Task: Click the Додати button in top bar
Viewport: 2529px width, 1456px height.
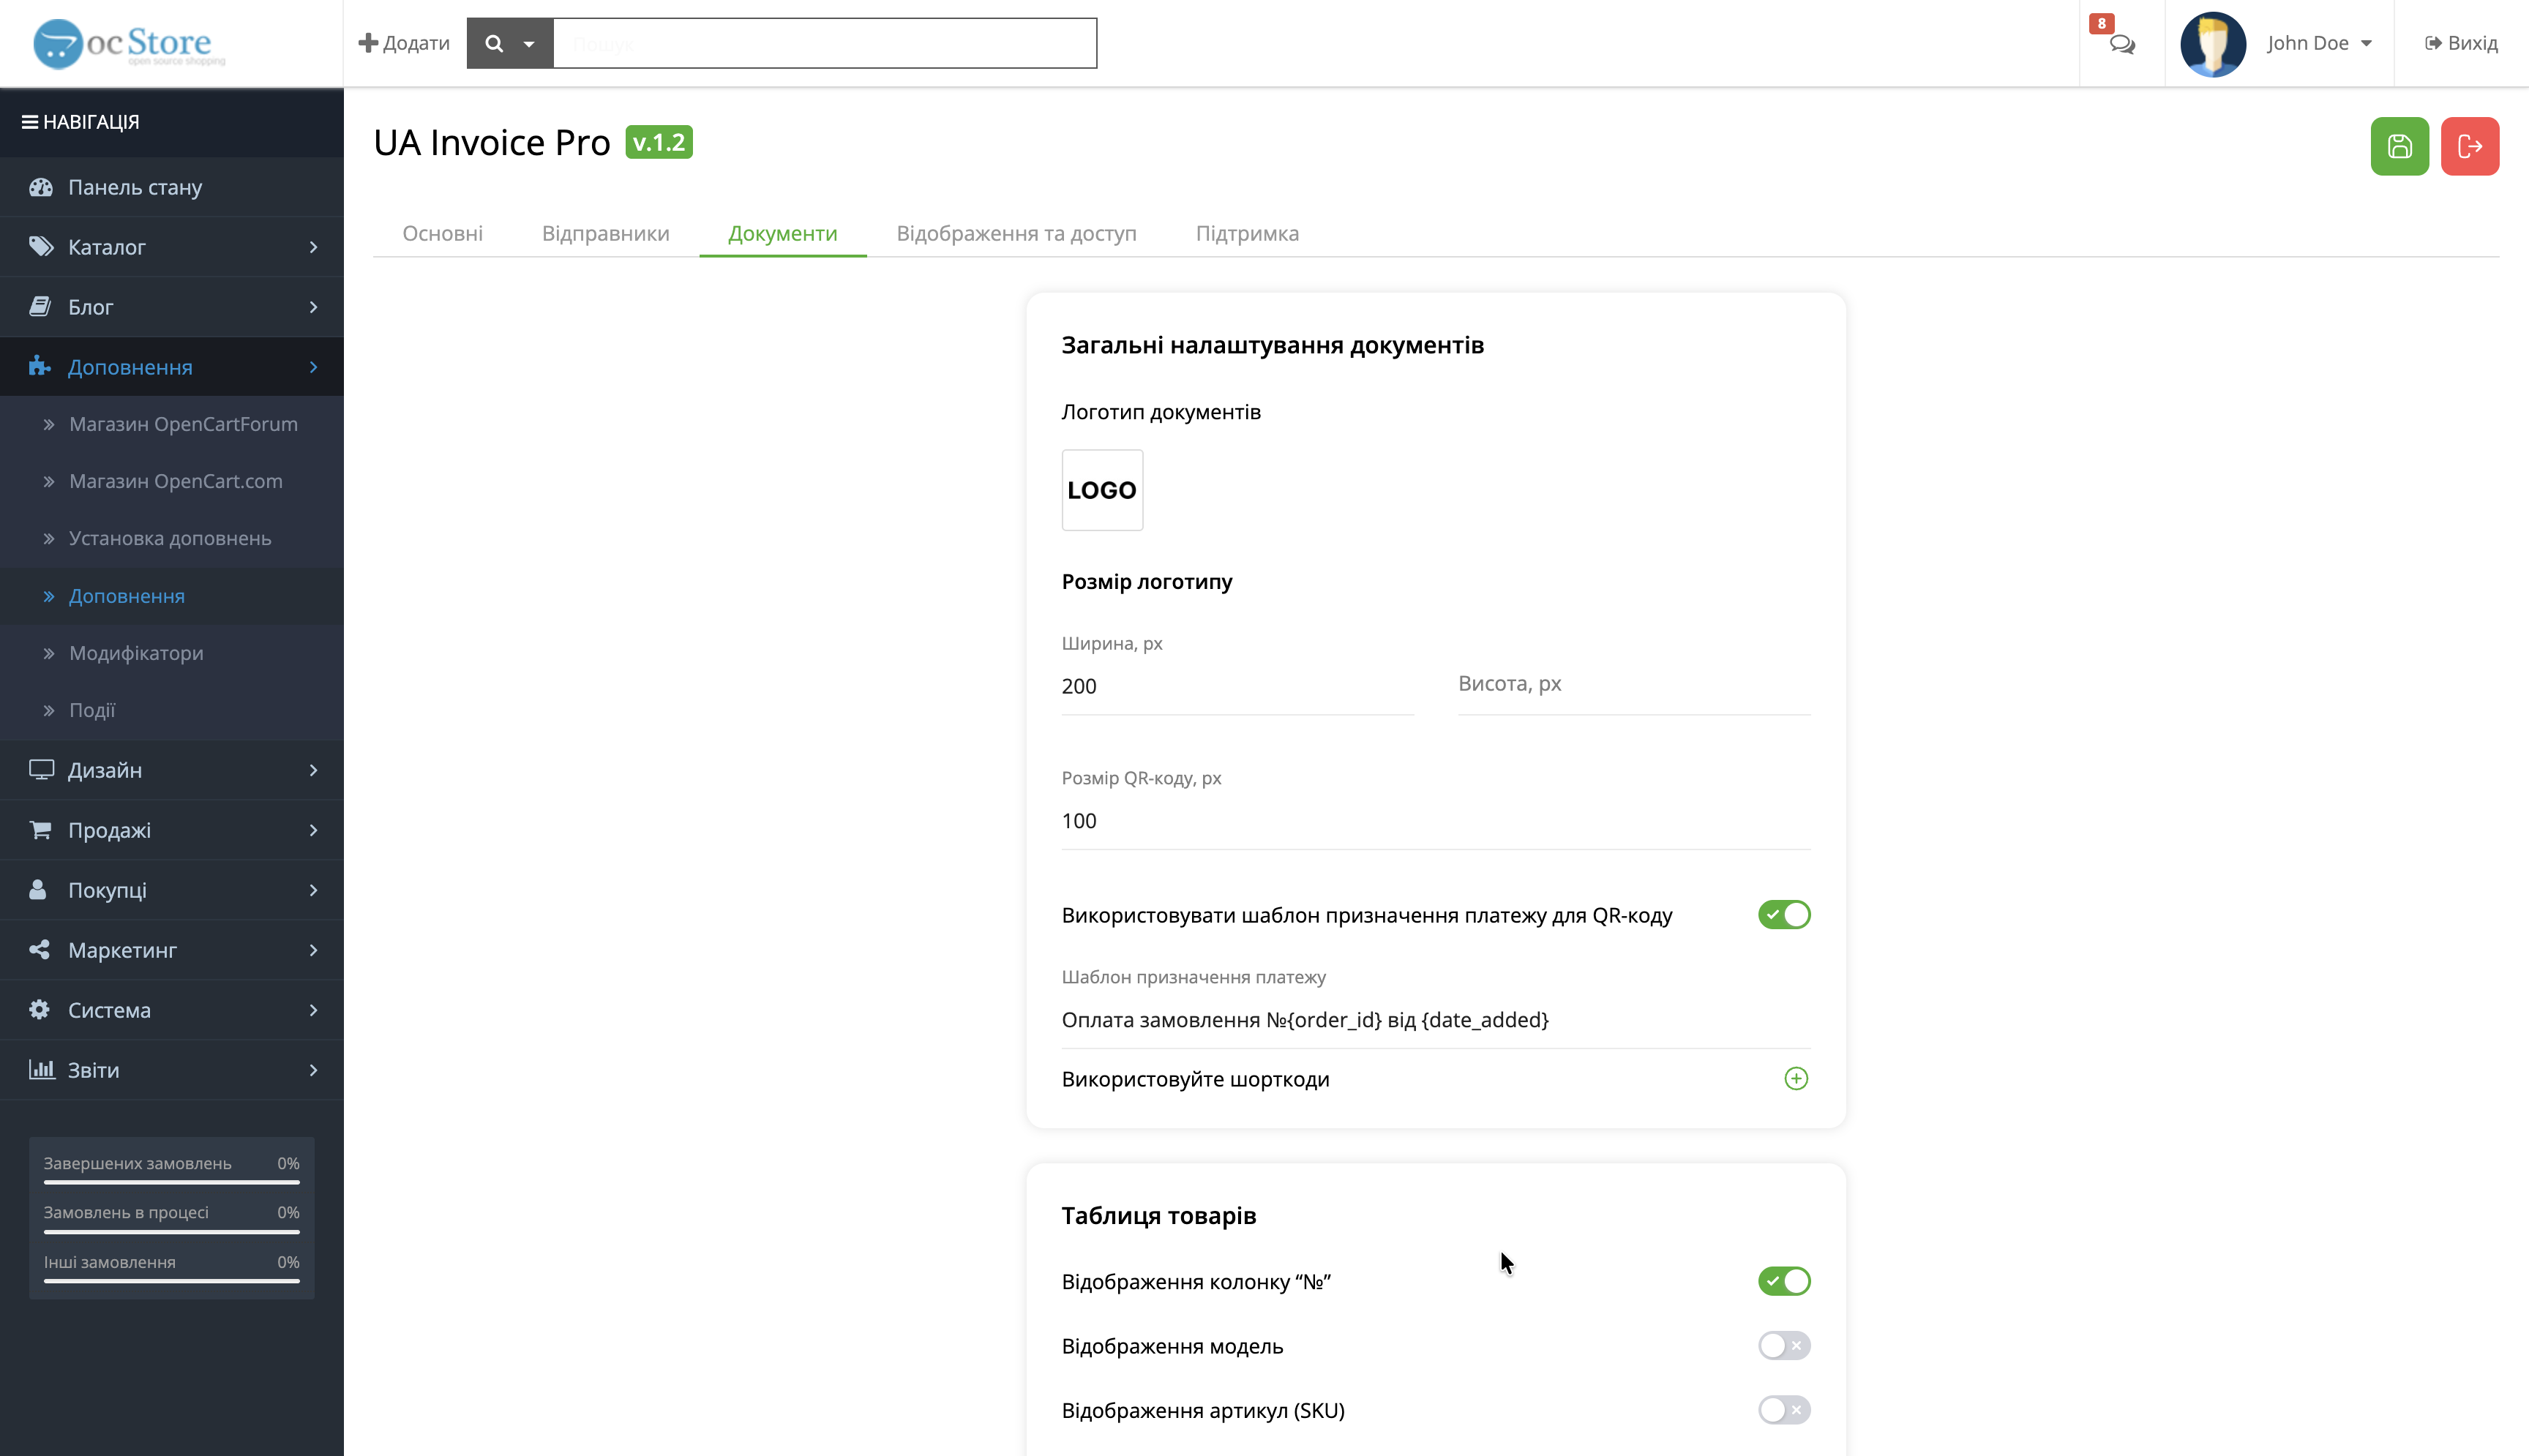Action: tap(403, 43)
